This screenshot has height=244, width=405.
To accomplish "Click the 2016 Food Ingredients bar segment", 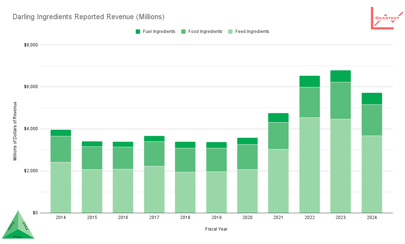I will [123, 158].
